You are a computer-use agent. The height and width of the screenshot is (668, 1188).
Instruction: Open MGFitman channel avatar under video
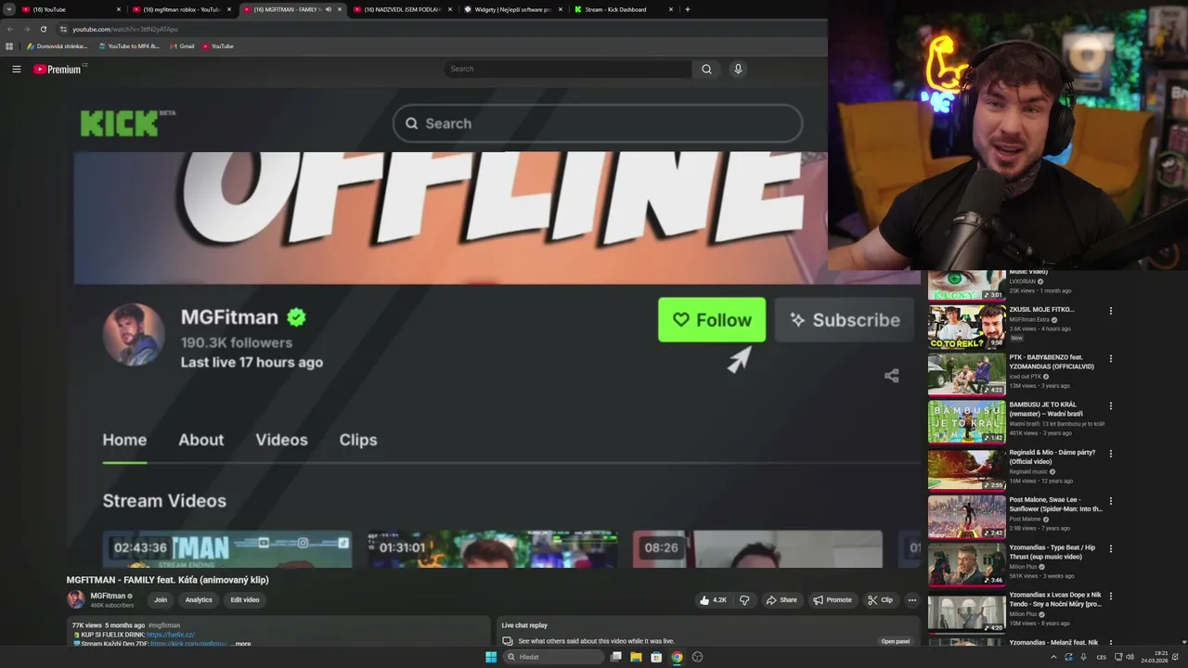[75, 599]
